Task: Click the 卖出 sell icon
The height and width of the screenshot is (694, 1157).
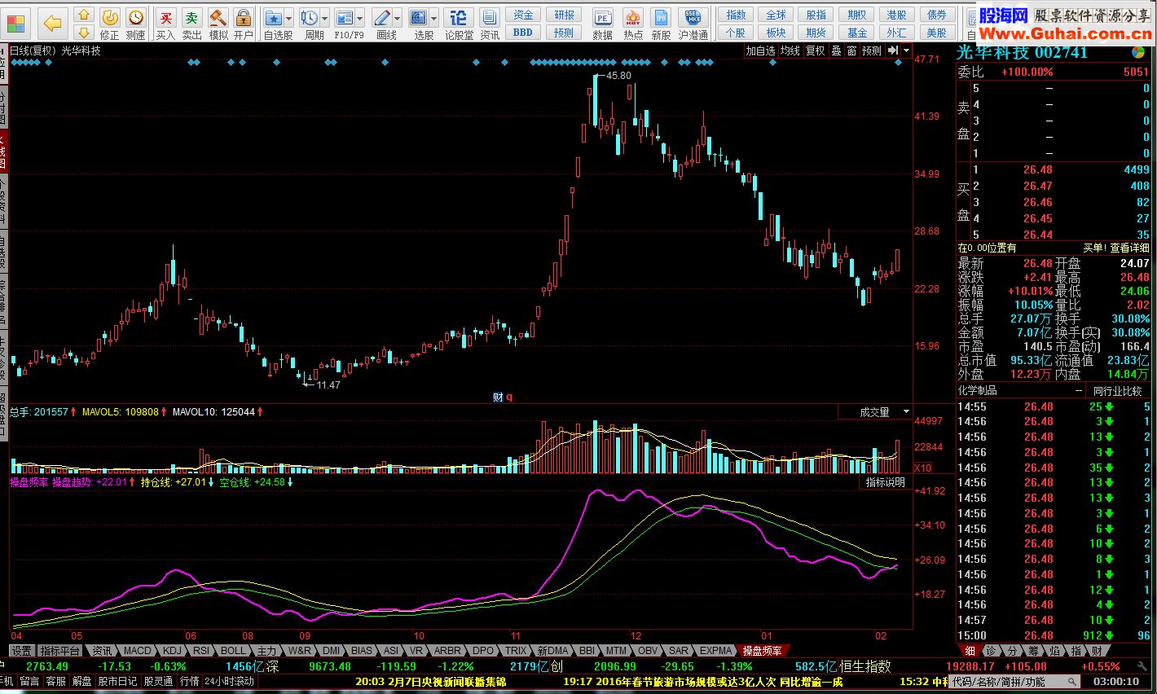Action: [191, 18]
